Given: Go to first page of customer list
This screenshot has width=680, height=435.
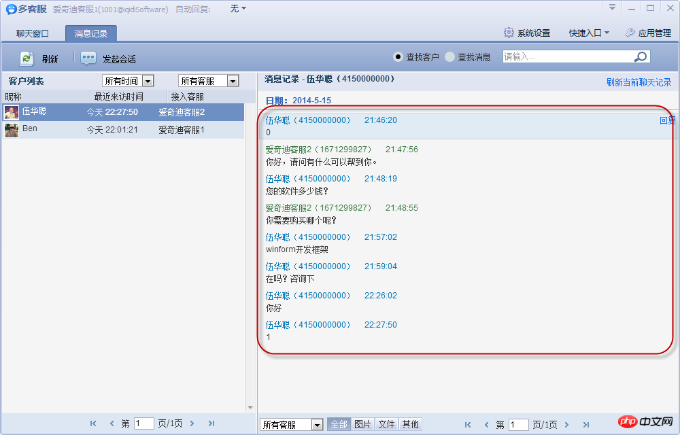Looking at the screenshot, I should point(93,423).
